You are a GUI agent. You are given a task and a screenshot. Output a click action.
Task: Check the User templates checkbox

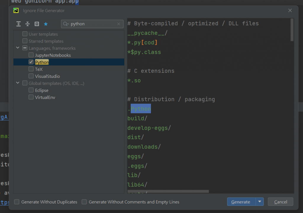tap(25, 34)
